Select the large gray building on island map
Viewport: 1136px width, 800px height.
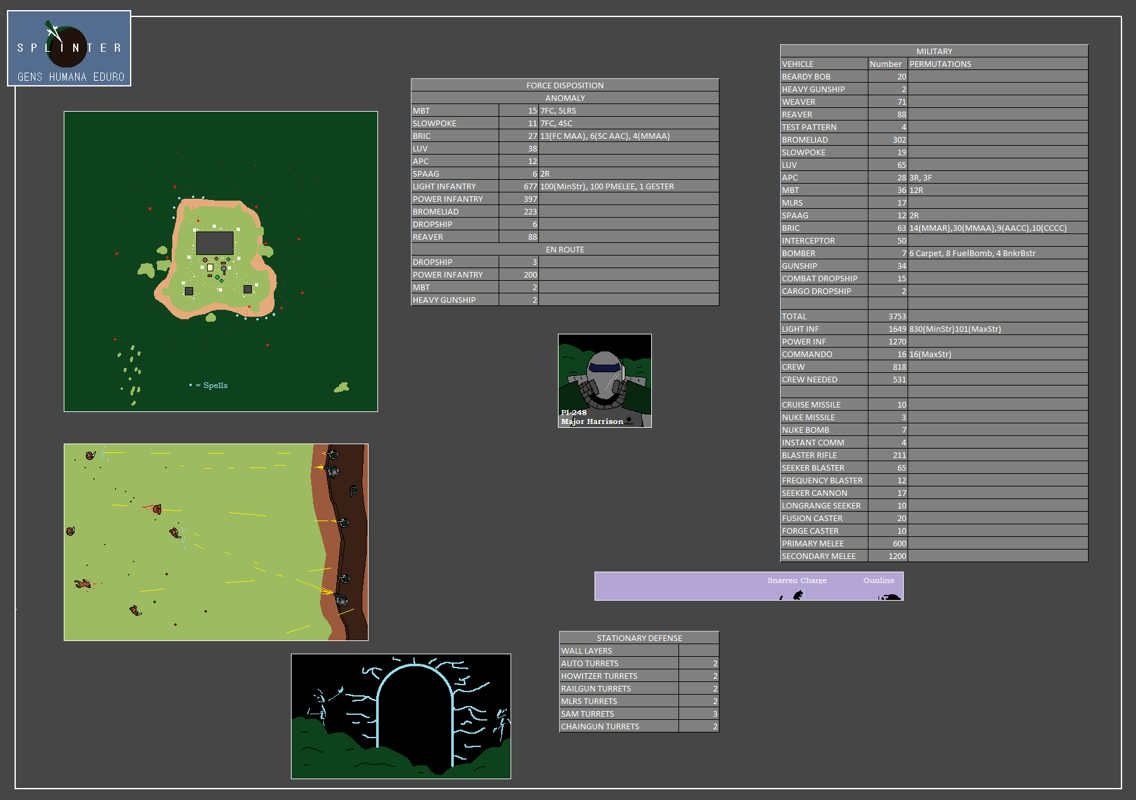point(215,243)
